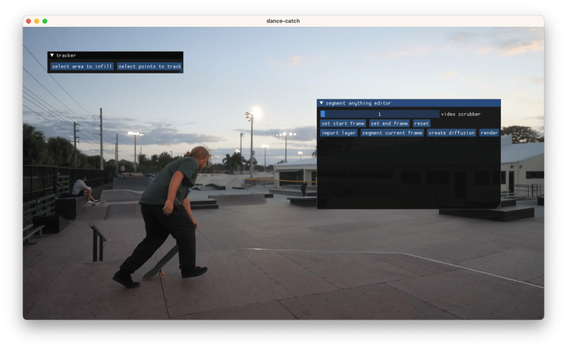The width and height of the screenshot is (567, 350).
Task: Maximize the window with green button
Action: click(45, 21)
